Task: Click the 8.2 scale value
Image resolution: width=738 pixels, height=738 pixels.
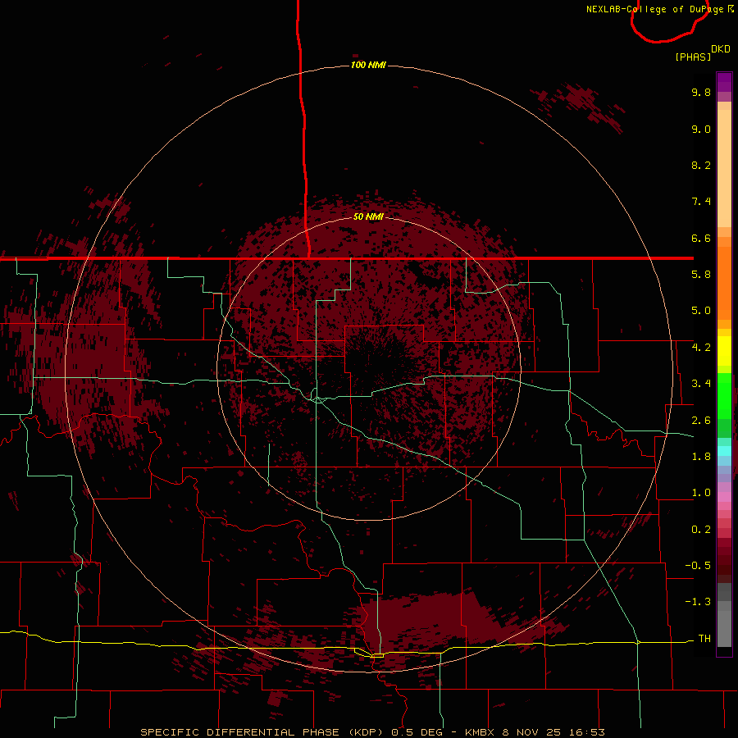Action: [701, 165]
